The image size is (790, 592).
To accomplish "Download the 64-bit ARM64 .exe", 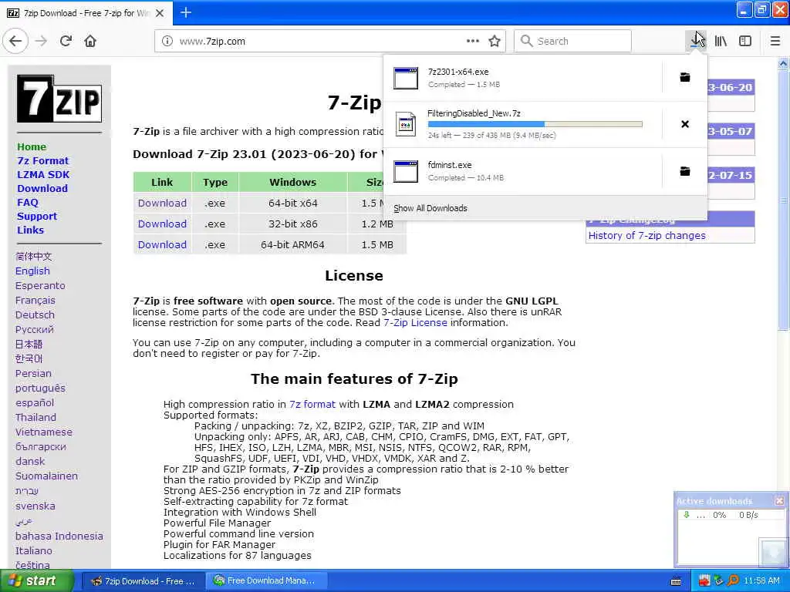I will click(162, 244).
